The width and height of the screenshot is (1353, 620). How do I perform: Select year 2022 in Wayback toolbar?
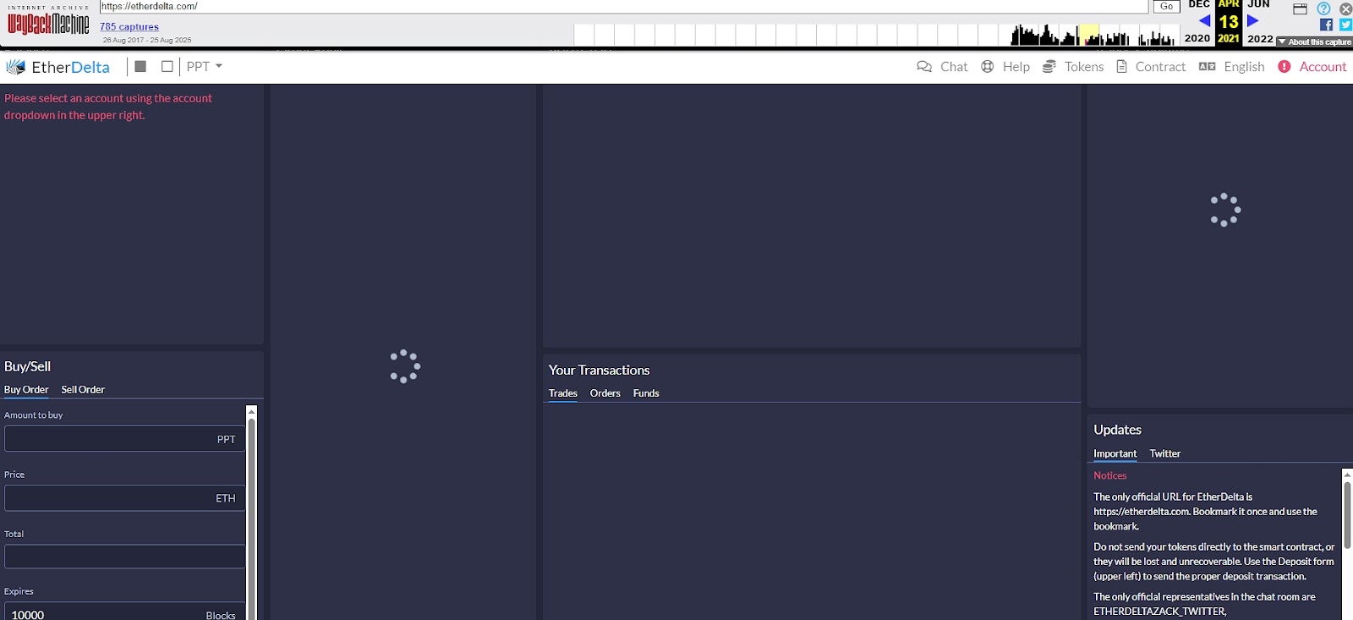[x=1260, y=39]
